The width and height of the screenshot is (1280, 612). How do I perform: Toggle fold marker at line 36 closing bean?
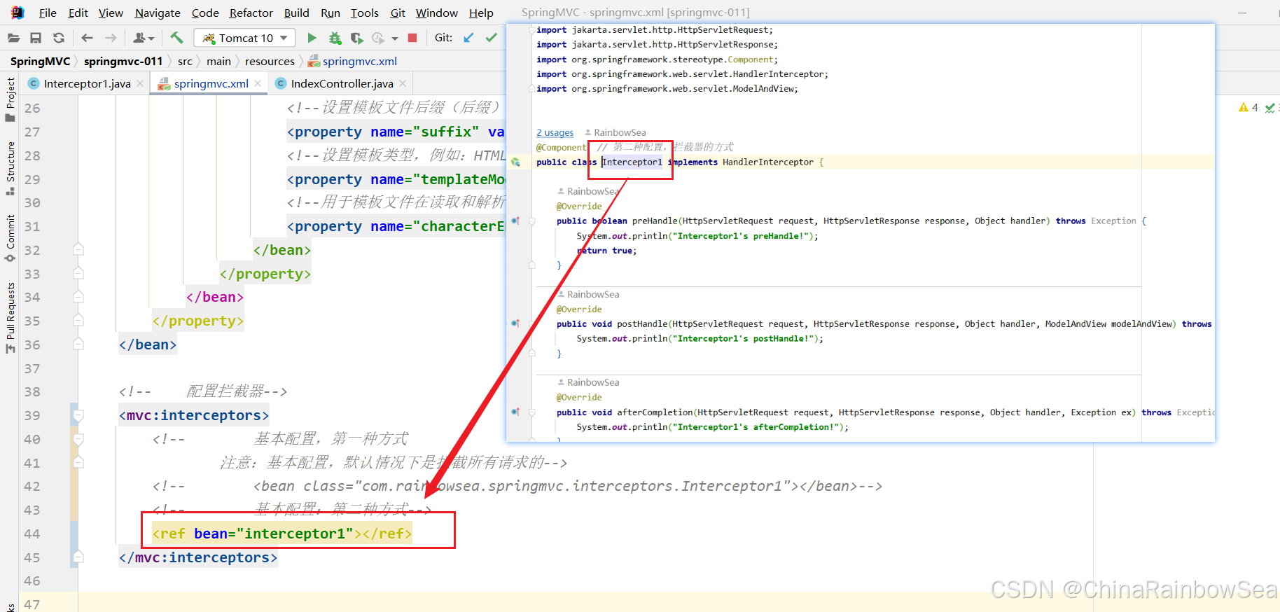click(78, 345)
